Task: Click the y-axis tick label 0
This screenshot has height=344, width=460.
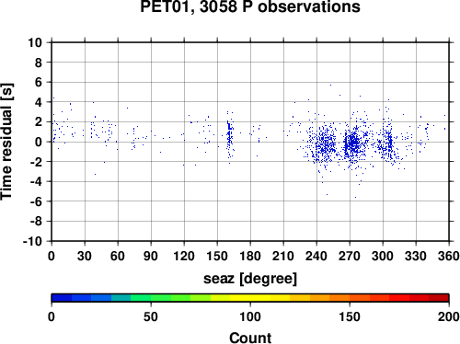Action: pos(39,142)
